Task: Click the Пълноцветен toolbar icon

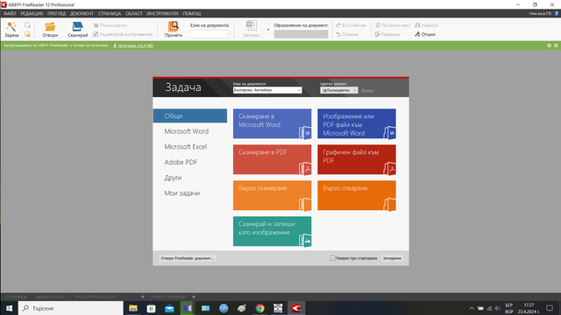Action: pyautogui.click(x=110, y=25)
